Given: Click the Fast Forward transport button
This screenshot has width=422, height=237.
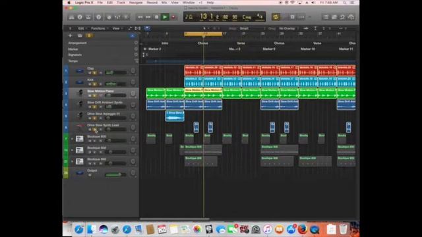Looking at the screenshot, I should click(148, 17).
